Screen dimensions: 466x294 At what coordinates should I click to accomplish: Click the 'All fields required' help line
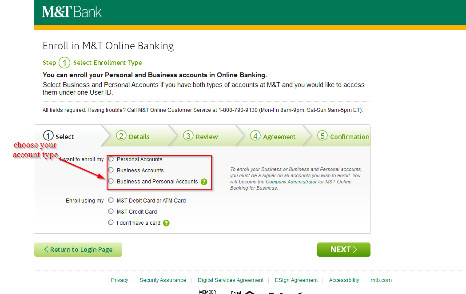click(x=203, y=110)
